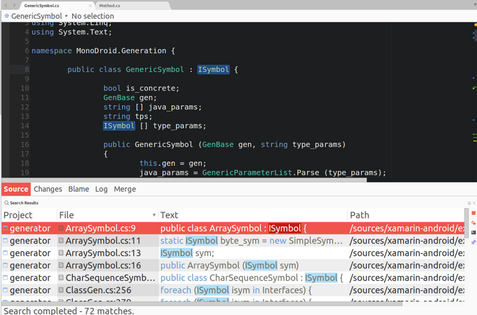Viewport: 477px width, 315px height.
Task: Go back with the left navigation arrow
Action: 6,5
